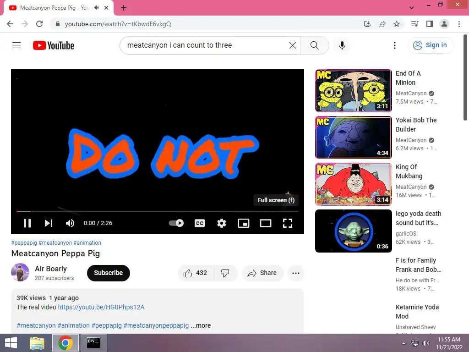Viewport: 469px width, 352px height.
Task: Toggle the autoplay switch
Action: 176,223
